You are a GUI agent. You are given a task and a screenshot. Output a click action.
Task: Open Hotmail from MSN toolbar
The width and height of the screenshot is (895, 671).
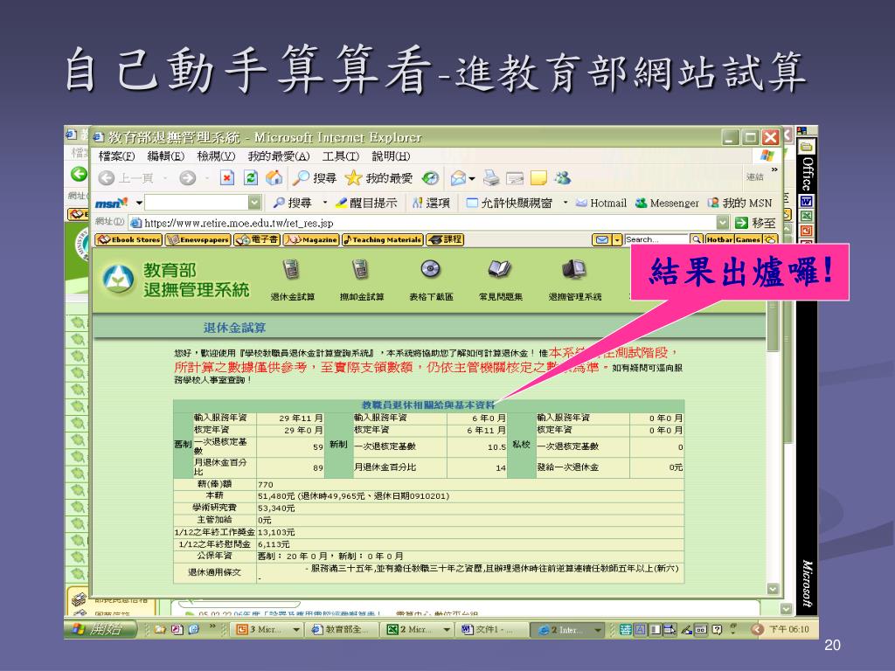[601, 203]
